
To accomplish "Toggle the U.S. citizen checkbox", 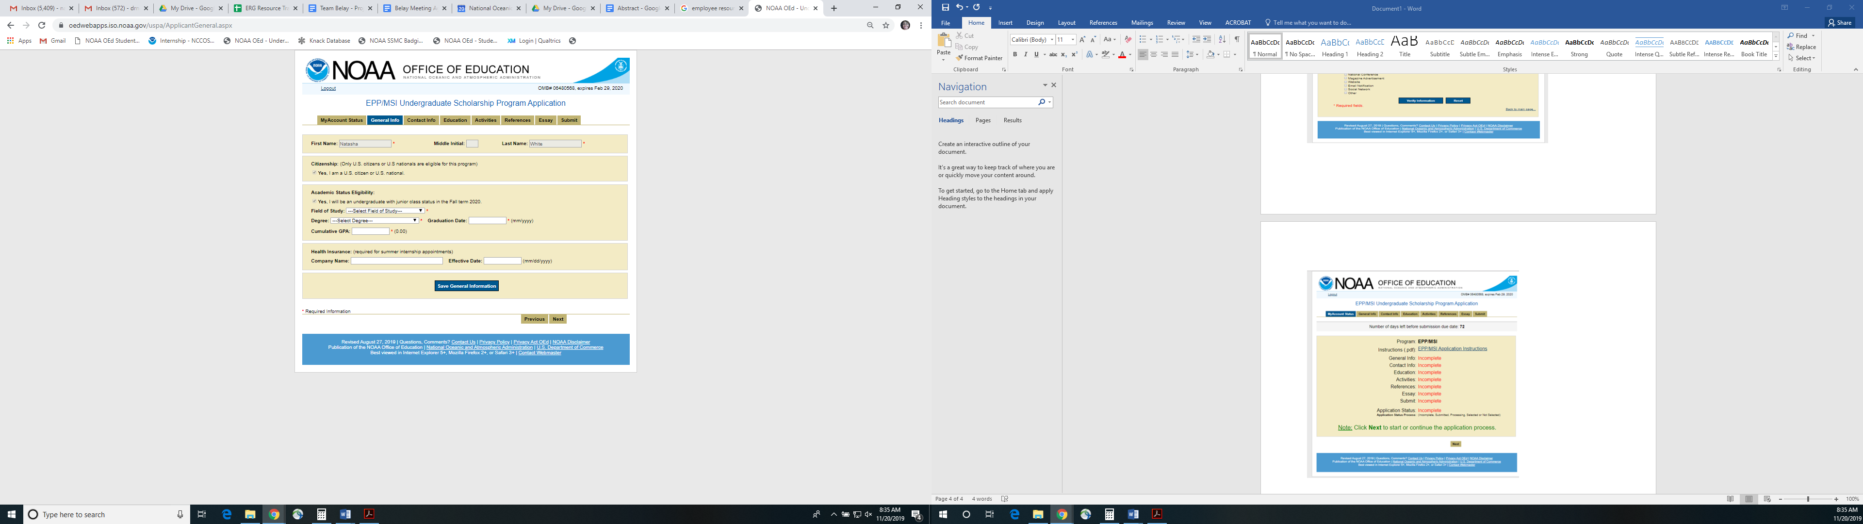I will click(x=314, y=173).
